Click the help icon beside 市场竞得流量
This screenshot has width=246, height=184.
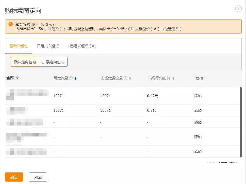[126, 78]
